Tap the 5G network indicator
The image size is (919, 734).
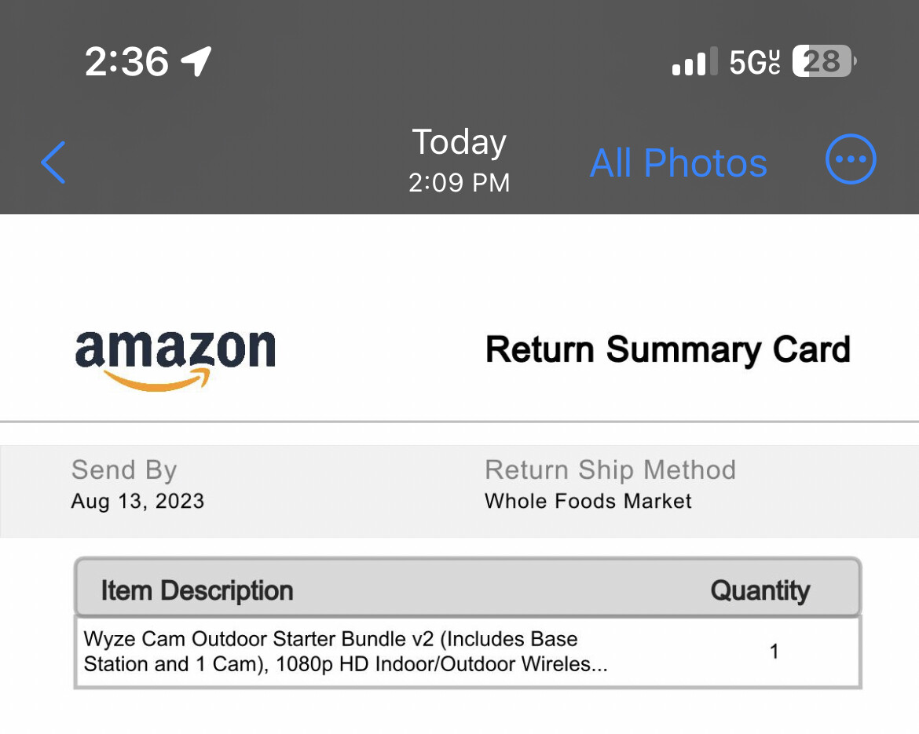(755, 62)
